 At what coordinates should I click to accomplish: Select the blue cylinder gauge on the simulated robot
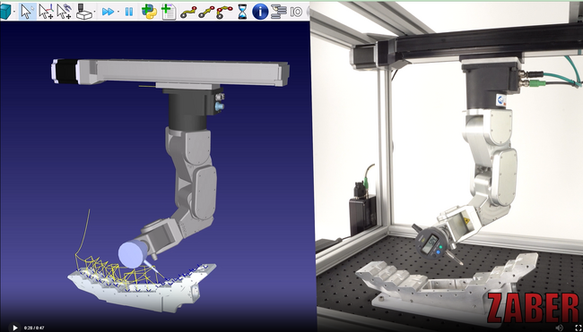pyautogui.click(x=133, y=254)
